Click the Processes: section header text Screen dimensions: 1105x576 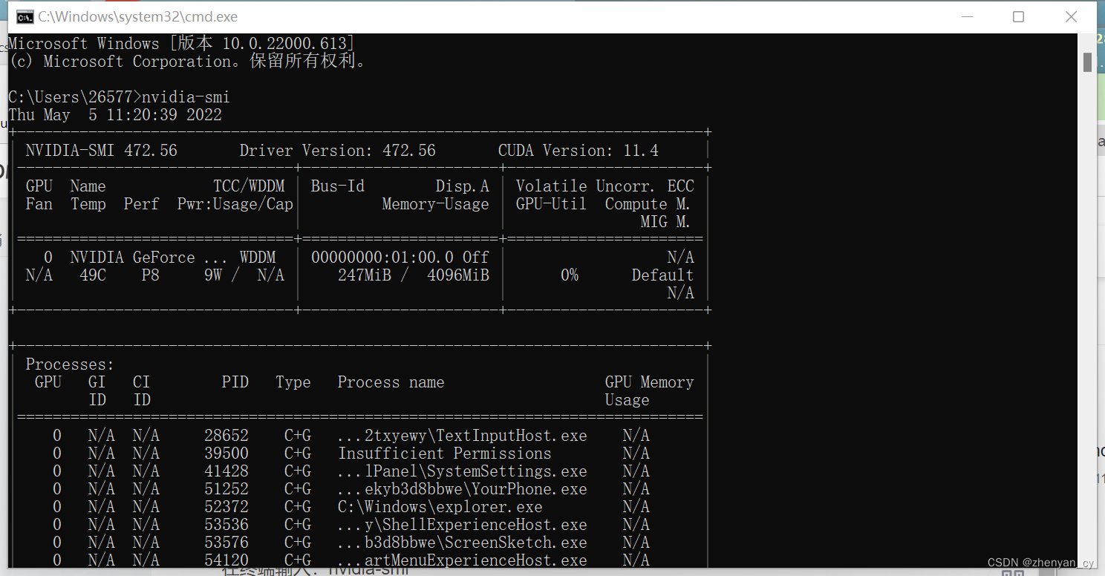click(69, 364)
